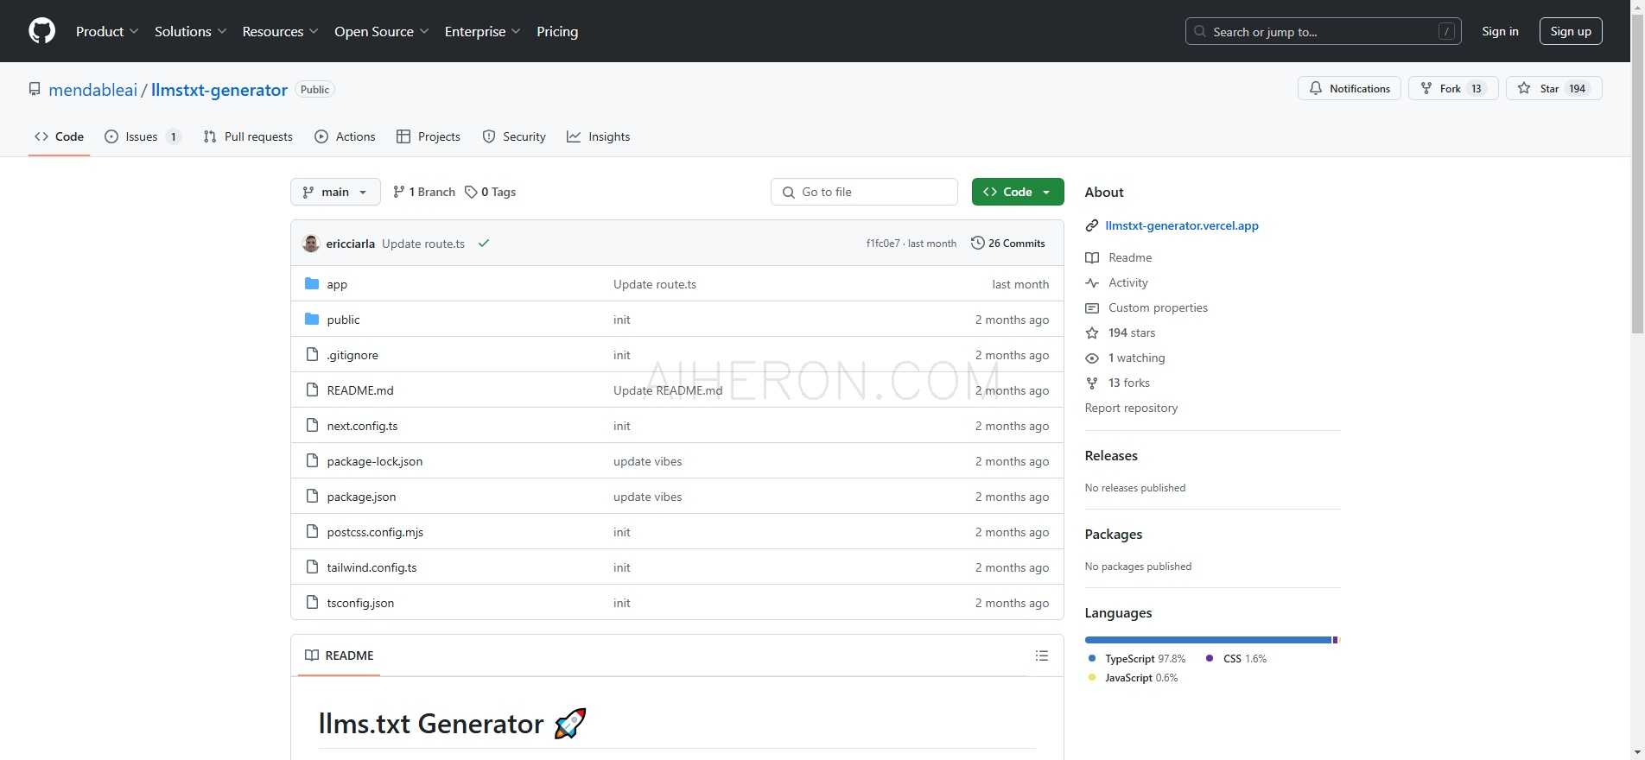
Task: Click the star icon to star repository
Action: pyautogui.click(x=1524, y=88)
